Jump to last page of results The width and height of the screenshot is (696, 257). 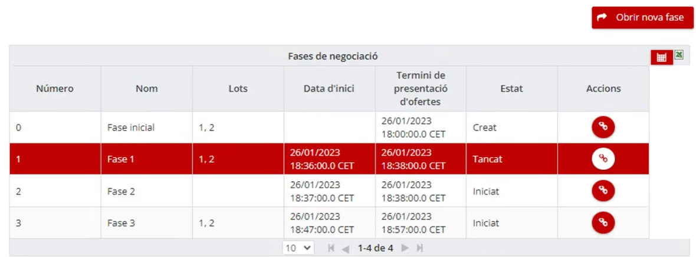419,248
